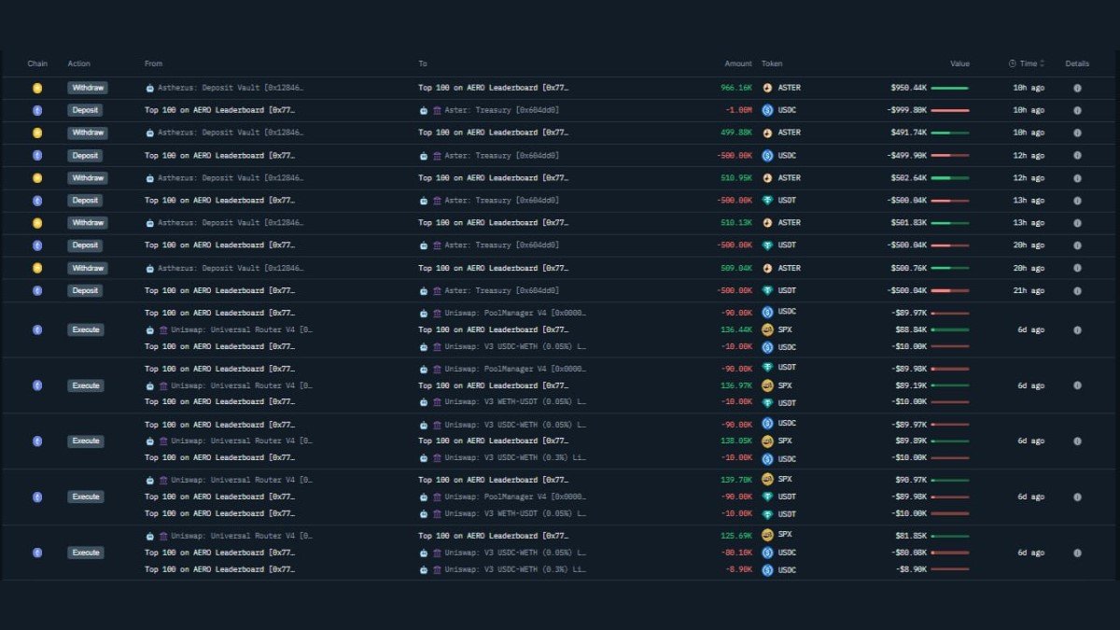1120x630 pixels.
Task: Click the Withdraw action button in row one
Action: coord(88,87)
